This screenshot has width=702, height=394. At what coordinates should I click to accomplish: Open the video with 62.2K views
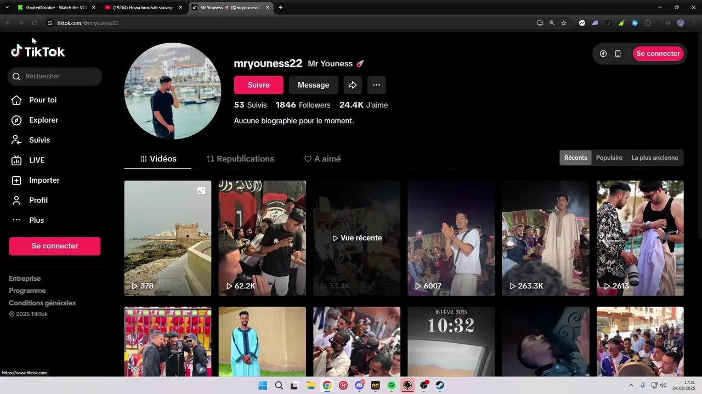(262, 238)
